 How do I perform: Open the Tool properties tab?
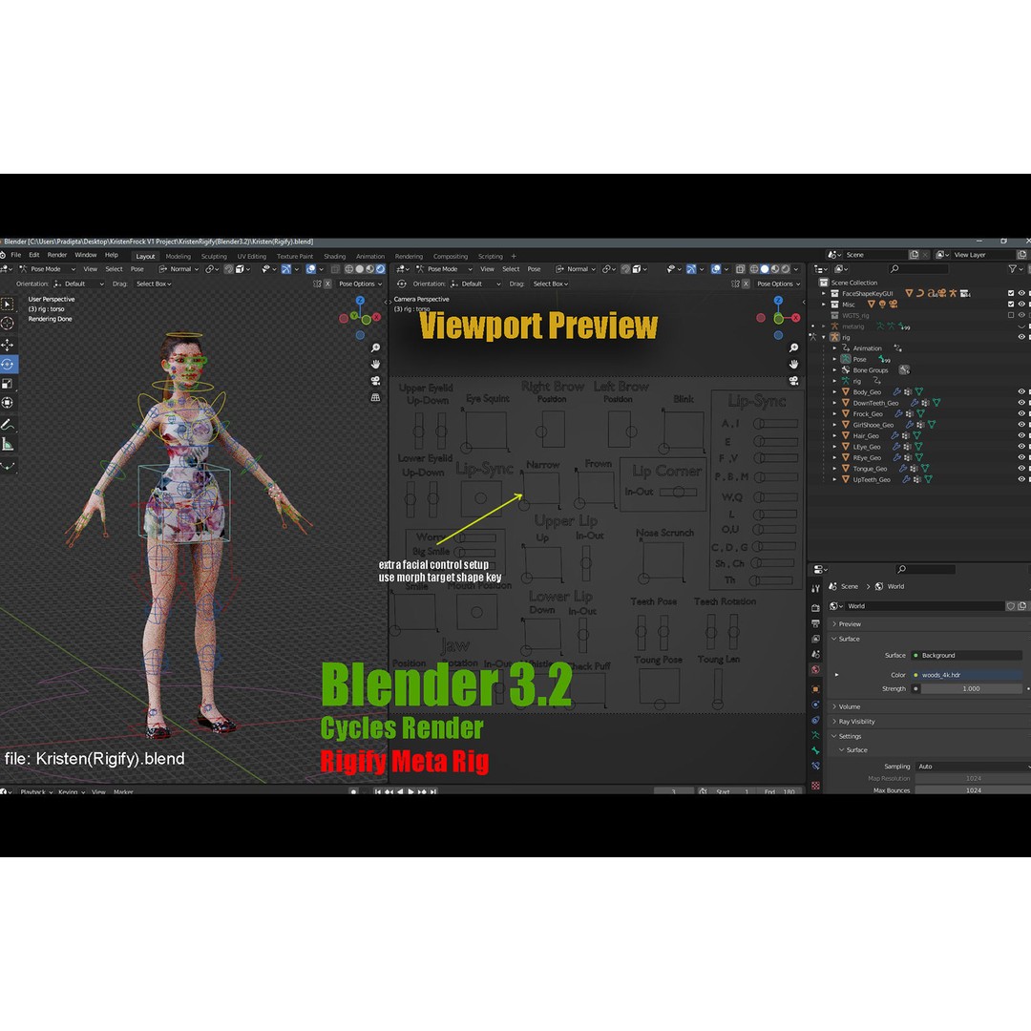815,589
